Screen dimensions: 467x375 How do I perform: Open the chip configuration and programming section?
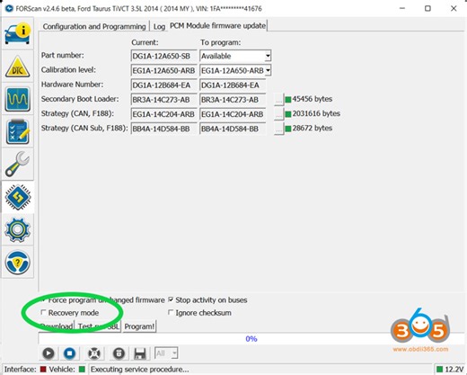click(x=17, y=197)
